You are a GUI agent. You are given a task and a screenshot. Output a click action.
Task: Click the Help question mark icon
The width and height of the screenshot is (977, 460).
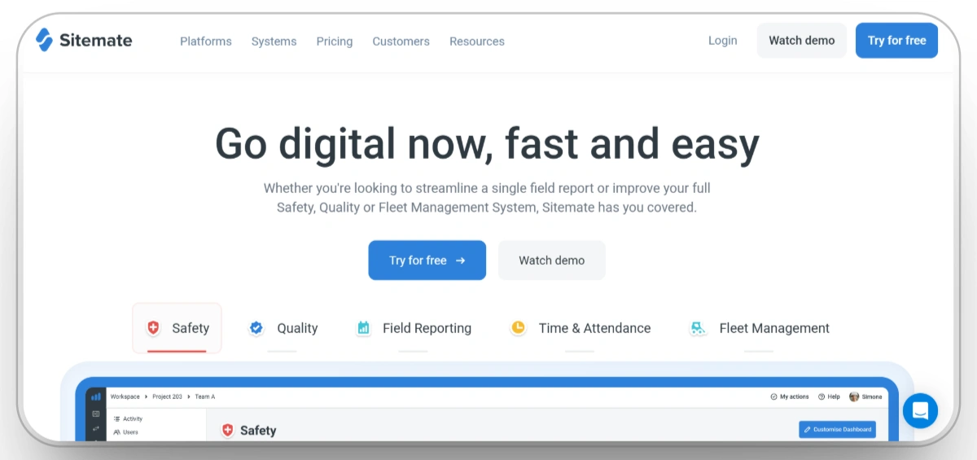pos(821,396)
